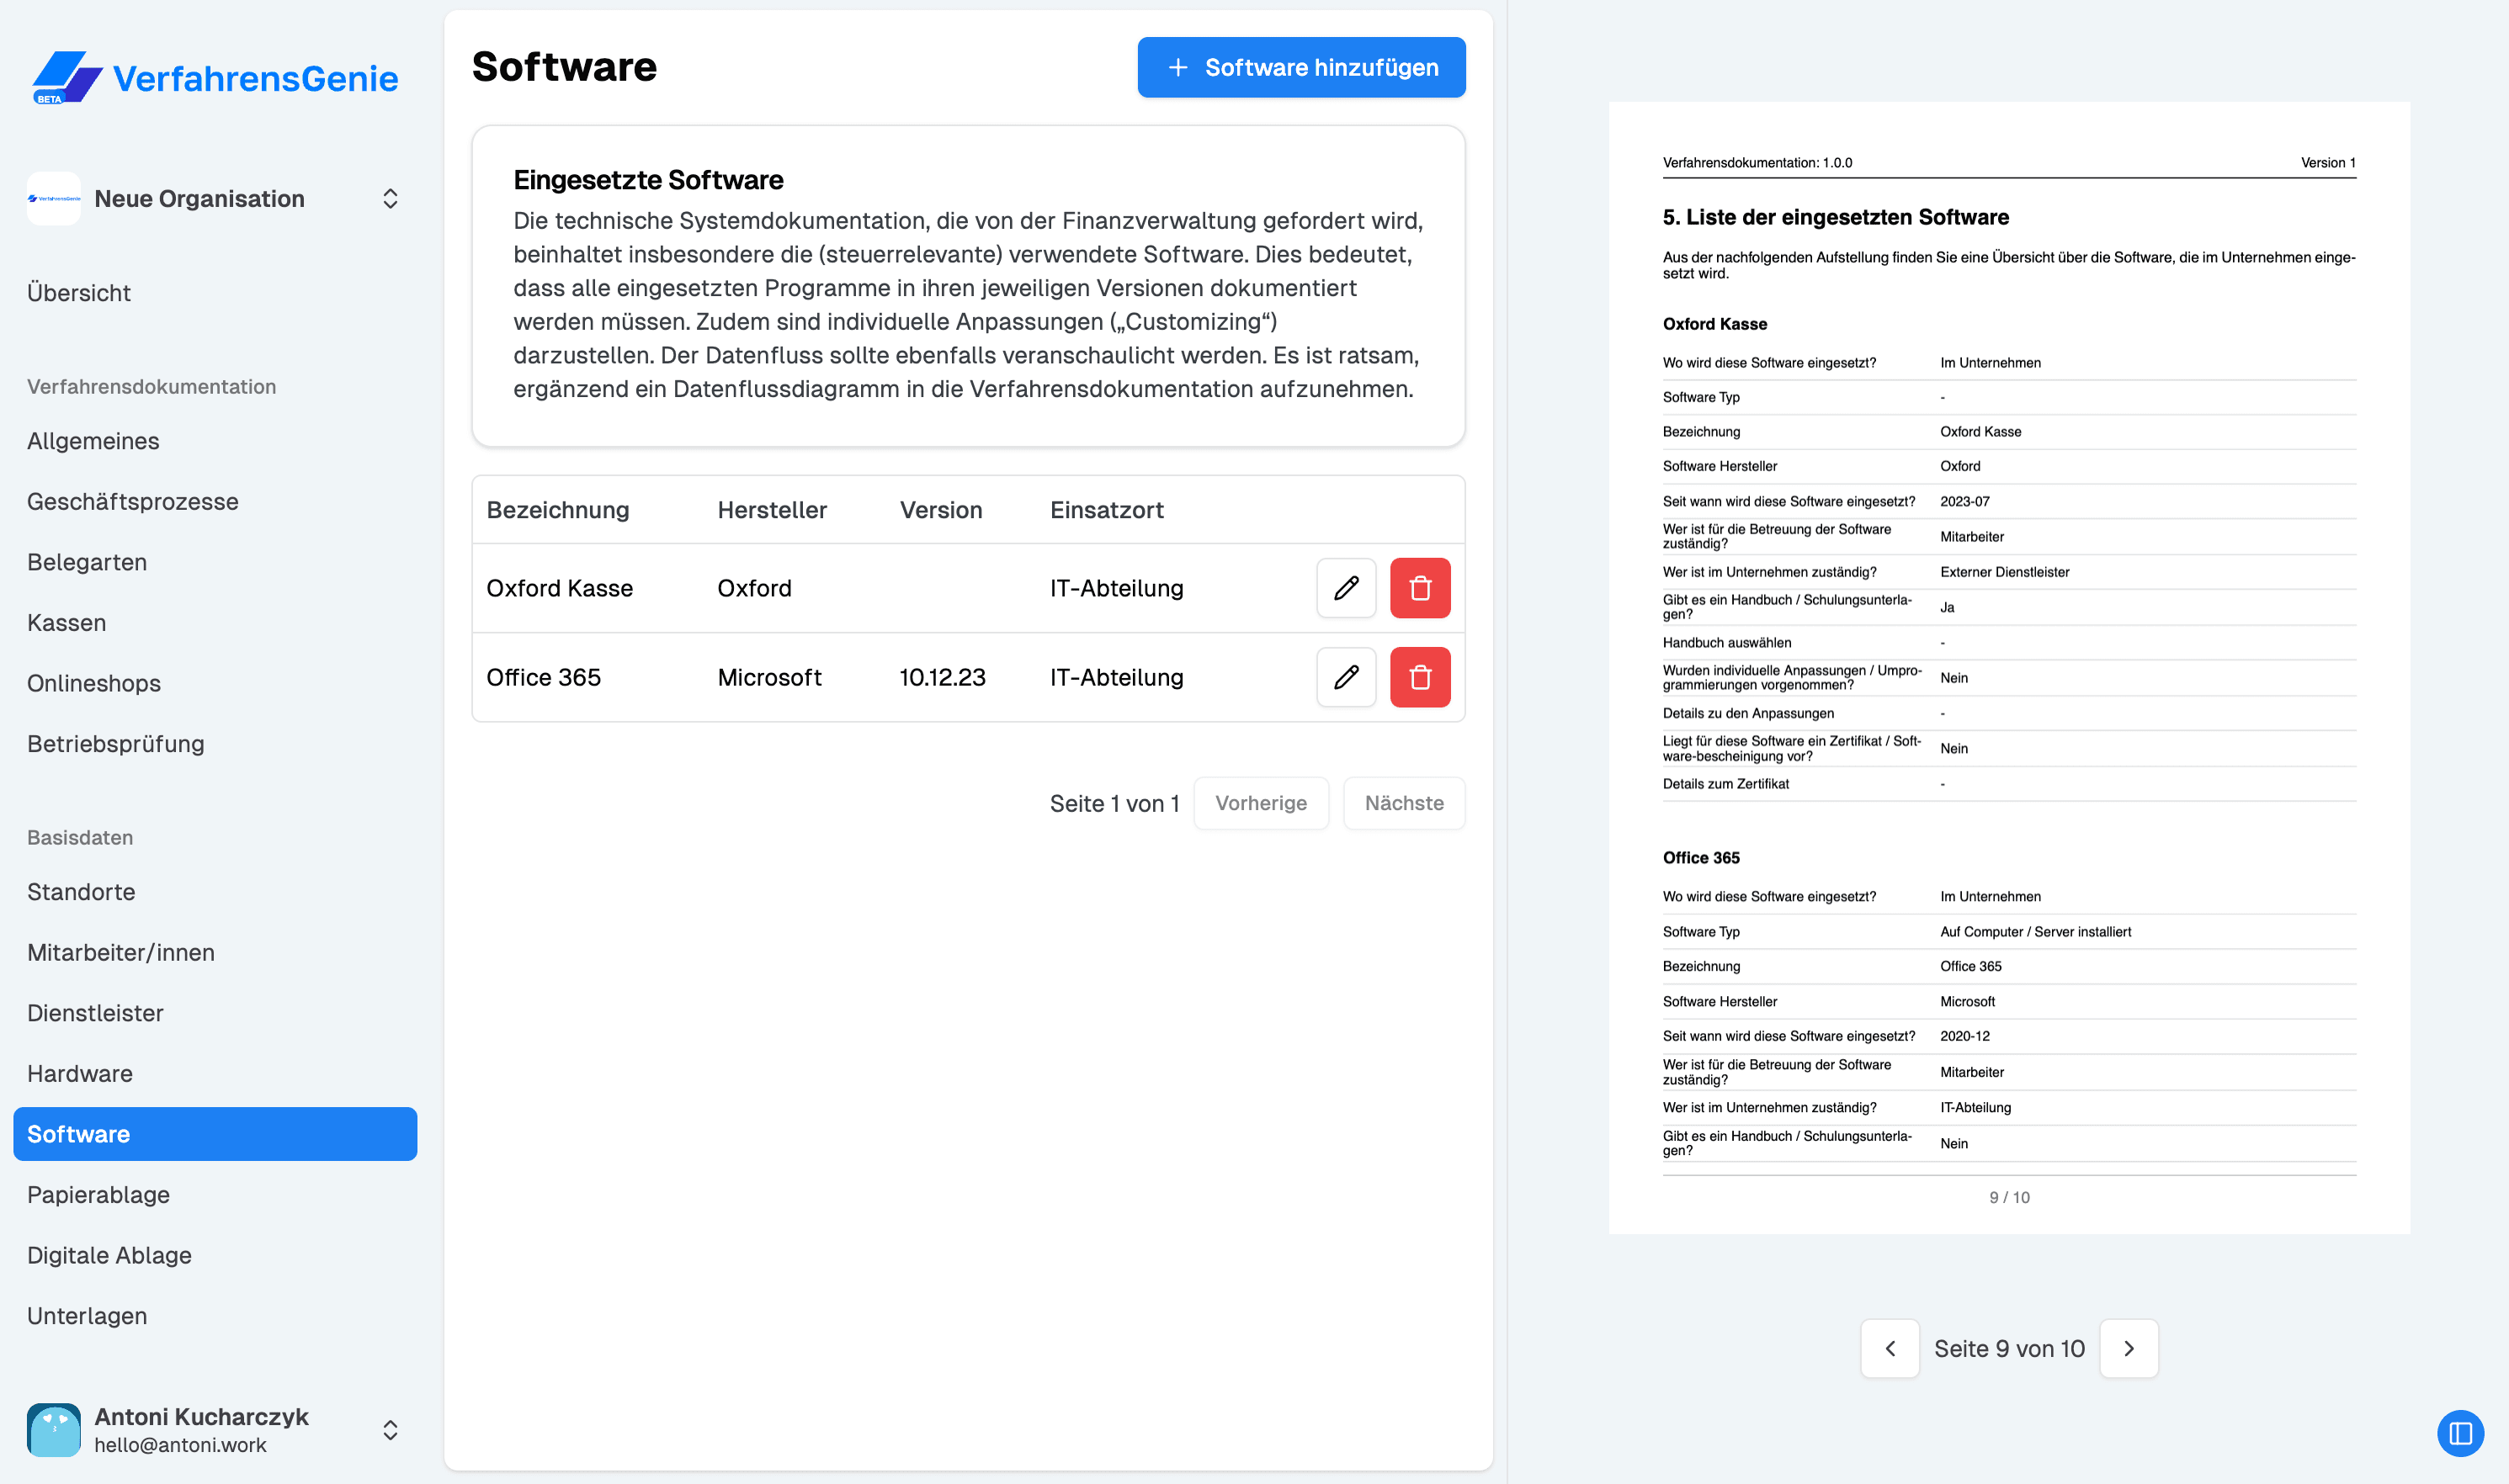Click Oxford Kasse's IT-Abteilung cell
This screenshot has height=1484, width=2509.
coord(1116,588)
